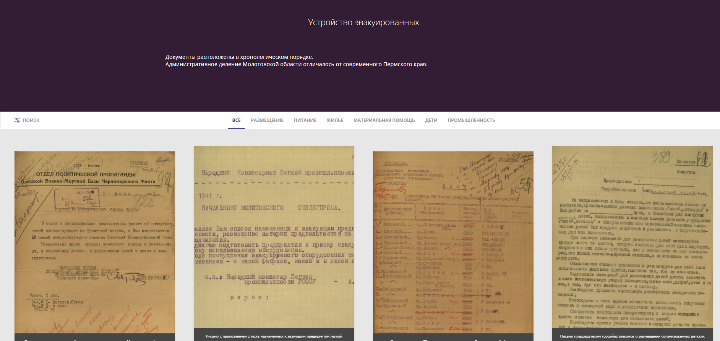Go to the ПРОМЫШЛЕННОСТЬ tab
The image size is (720, 341).
(471, 120)
